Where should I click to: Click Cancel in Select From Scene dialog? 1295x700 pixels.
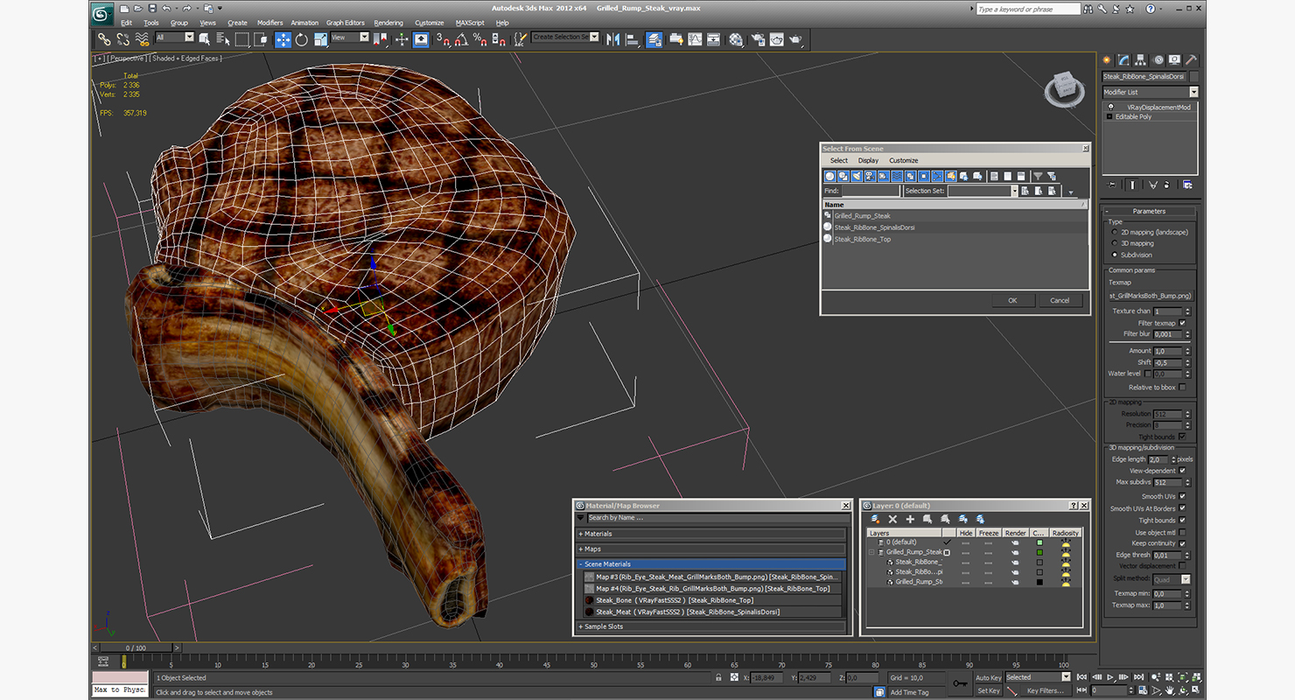1060,300
